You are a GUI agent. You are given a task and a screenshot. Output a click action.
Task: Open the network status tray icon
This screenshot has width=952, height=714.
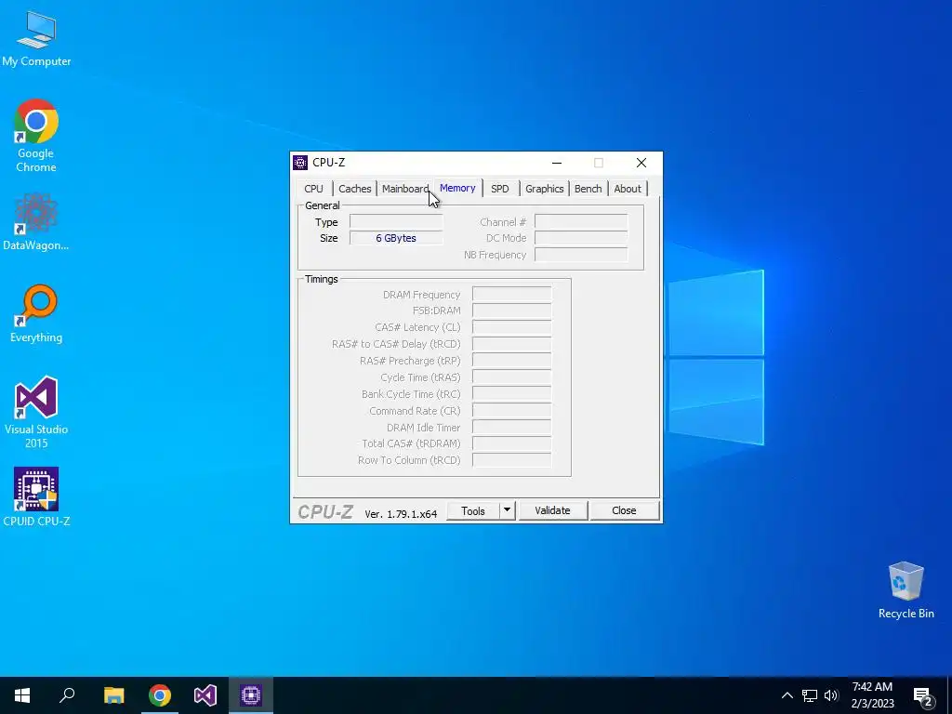(x=810, y=695)
